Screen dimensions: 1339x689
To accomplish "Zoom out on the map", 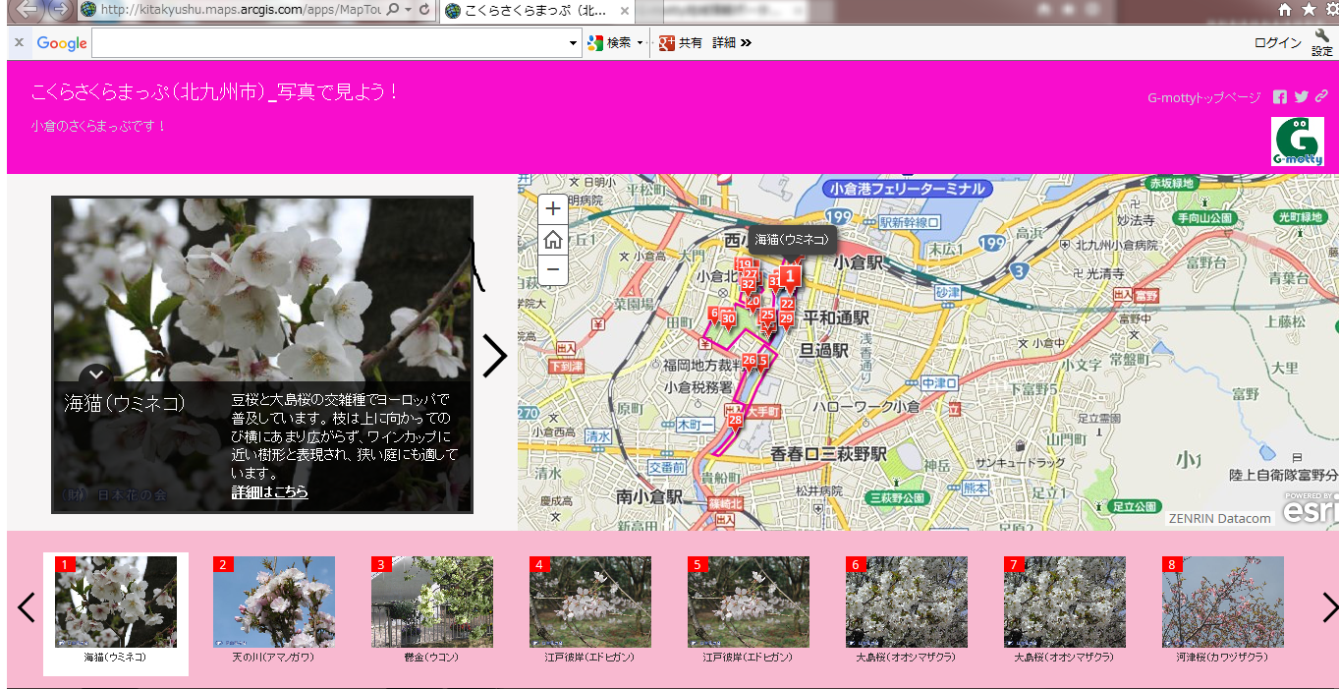I will [553, 269].
